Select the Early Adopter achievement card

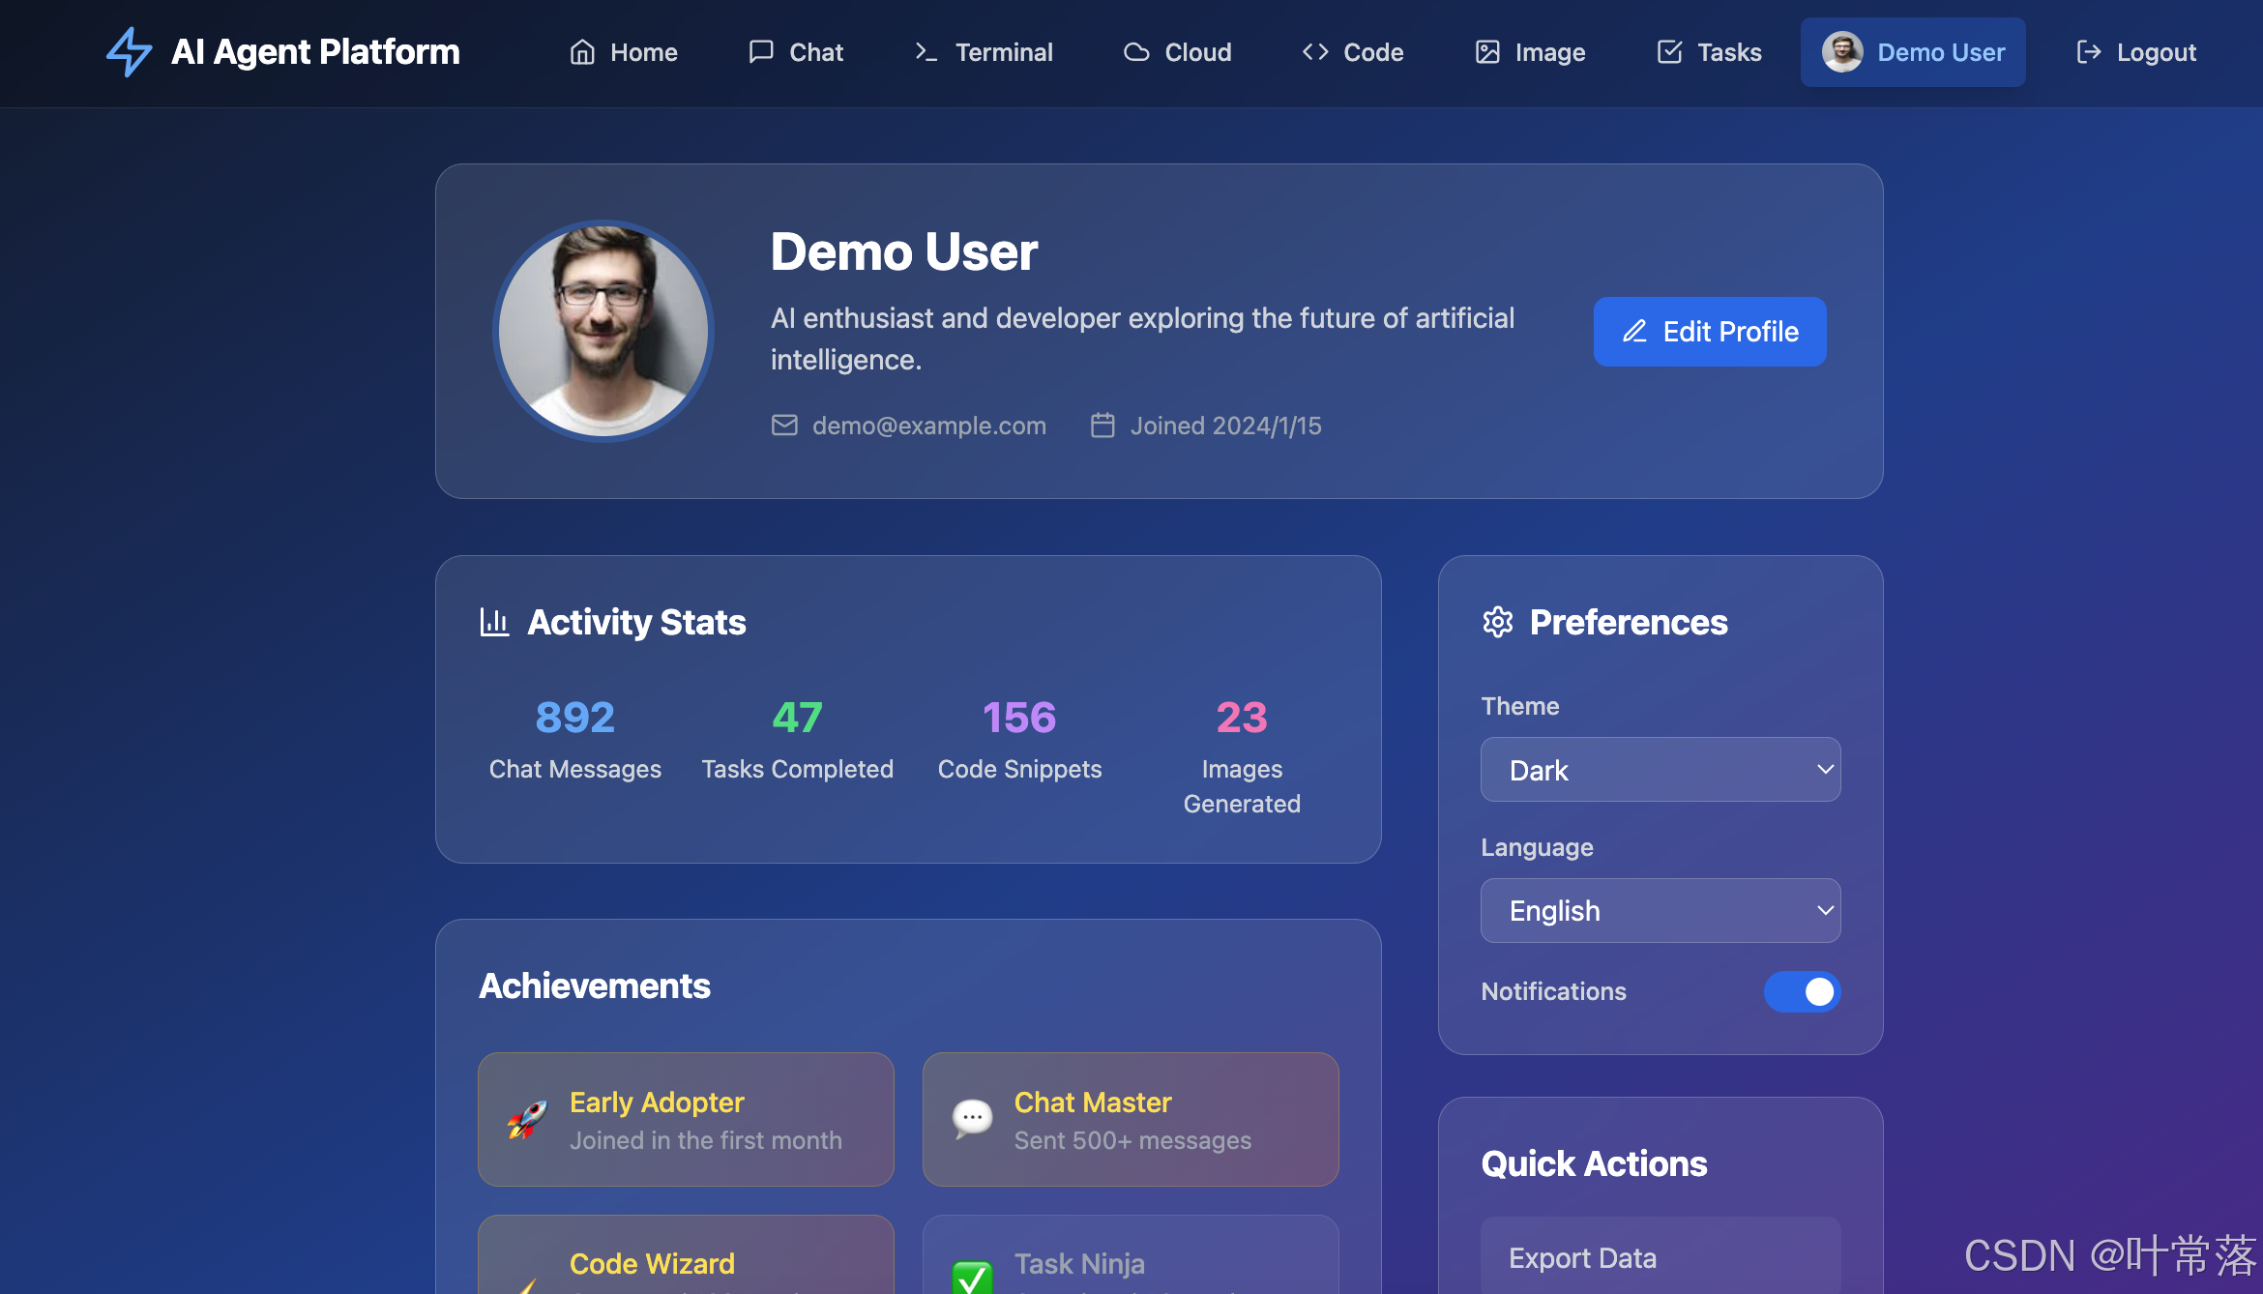pos(686,1119)
